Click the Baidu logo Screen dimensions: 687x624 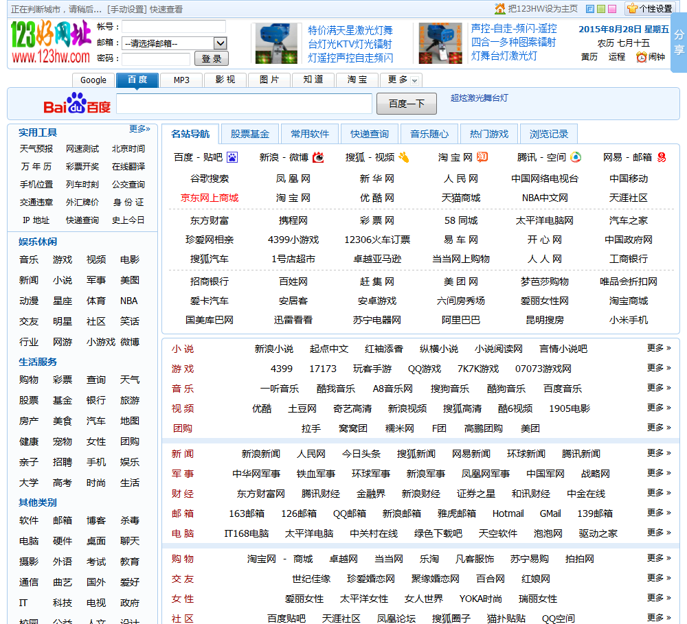[x=77, y=104]
